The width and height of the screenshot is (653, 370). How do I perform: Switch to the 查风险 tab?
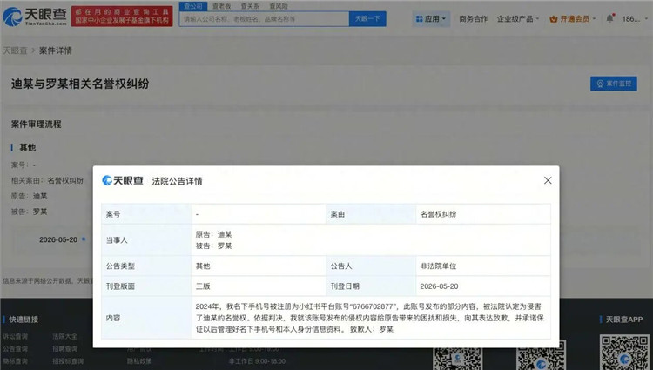pyautogui.click(x=279, y=6)
